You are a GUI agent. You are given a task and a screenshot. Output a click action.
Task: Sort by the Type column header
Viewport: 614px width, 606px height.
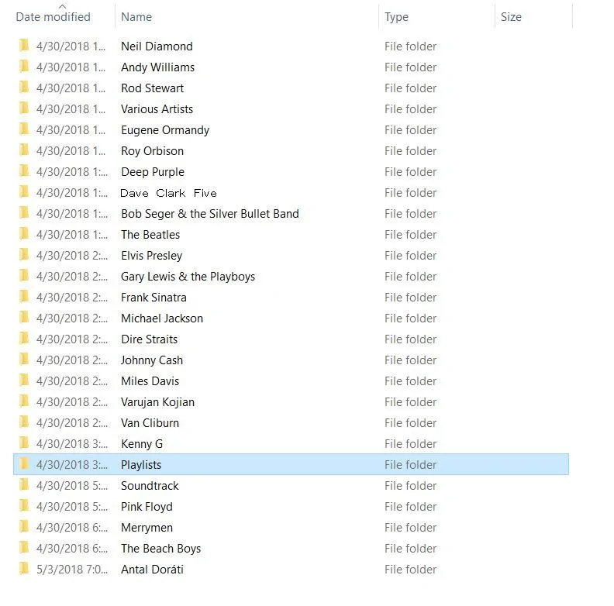tap(396, 17)
